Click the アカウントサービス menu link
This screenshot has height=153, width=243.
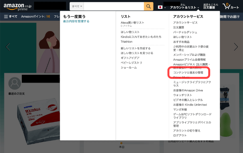[x=185, y=23]
